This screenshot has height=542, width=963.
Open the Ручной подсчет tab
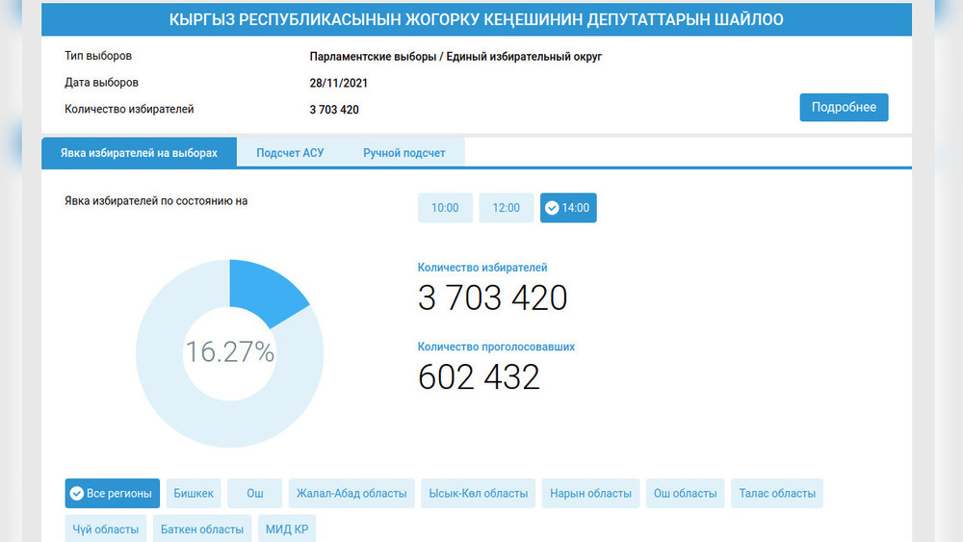click(403, 153)
